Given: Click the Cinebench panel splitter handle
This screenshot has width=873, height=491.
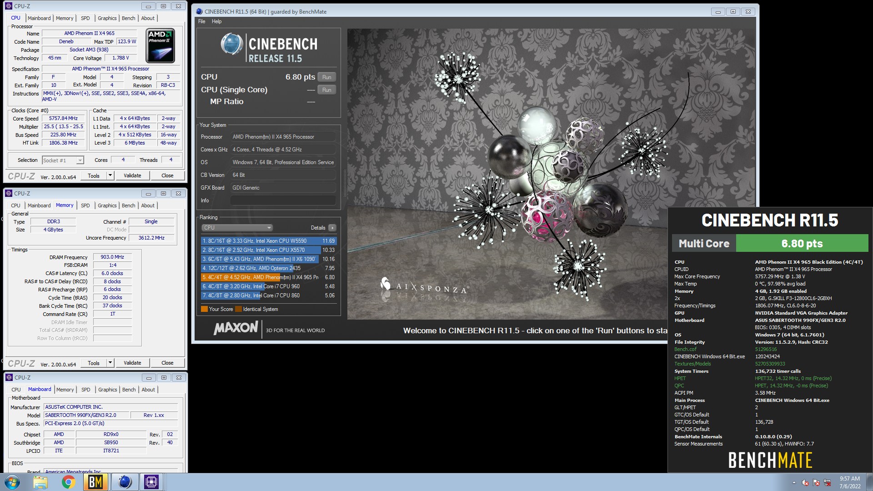Looking at the screenshot, I should tap(344, 183).
